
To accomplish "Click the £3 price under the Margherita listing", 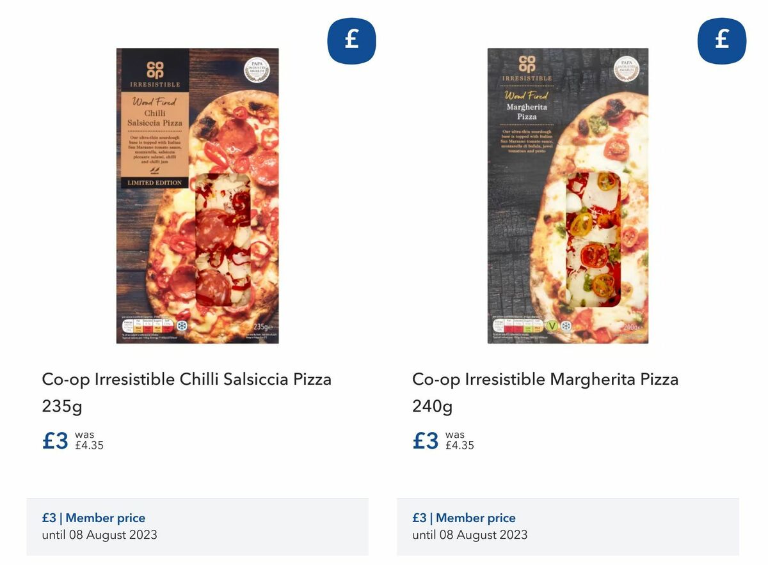I will (x=424, y=440).
